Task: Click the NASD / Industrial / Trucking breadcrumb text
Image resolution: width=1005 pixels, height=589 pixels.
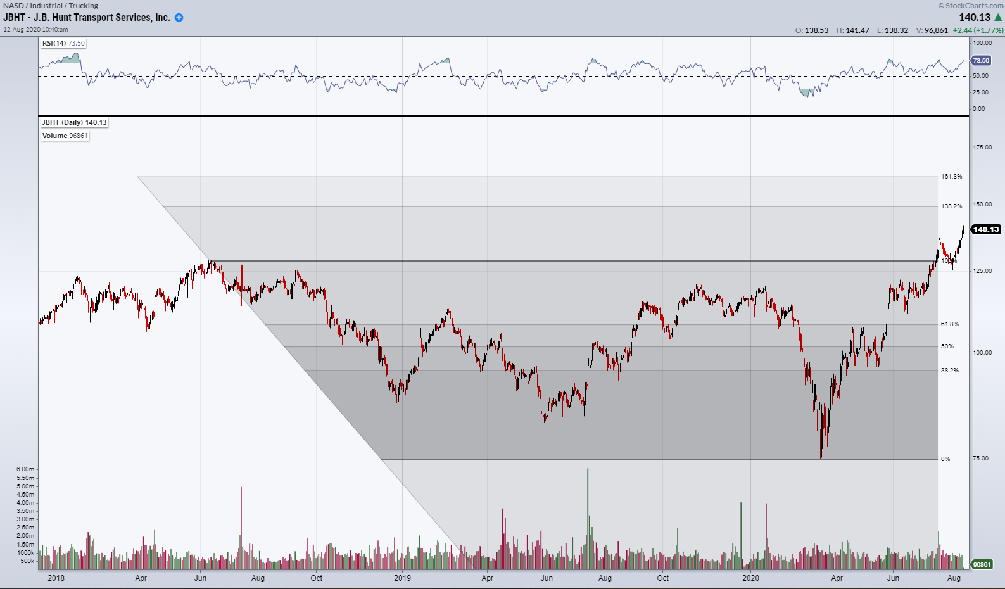Action: pos(51,5)
